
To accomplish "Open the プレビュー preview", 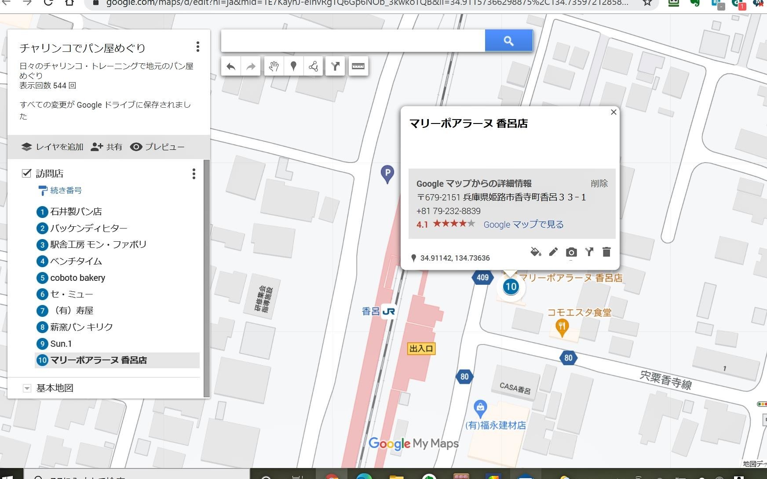I will (x=157, y=147).
